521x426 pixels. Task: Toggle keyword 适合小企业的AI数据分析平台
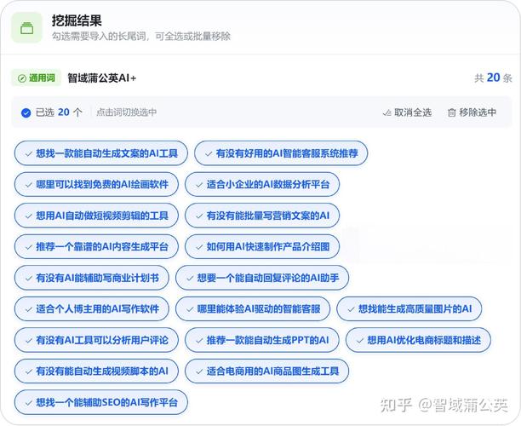coord(262,185)
